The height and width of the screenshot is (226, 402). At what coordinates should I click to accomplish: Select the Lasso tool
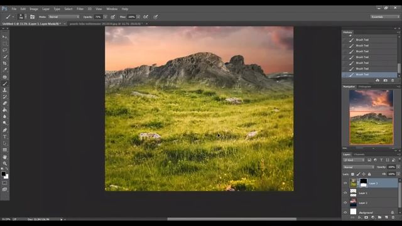(4, 50)
